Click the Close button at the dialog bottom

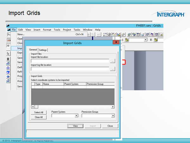(x=110, y=126)
